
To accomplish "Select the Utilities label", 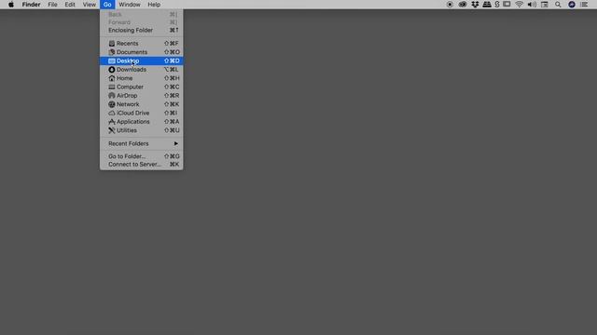I will (x=127, y=130).
